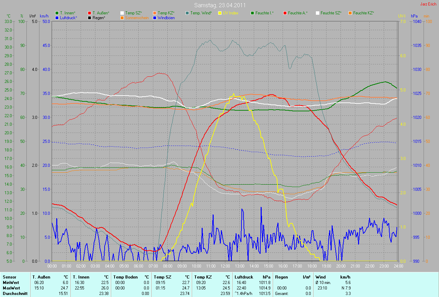Click the 'Sonnenschein' legend label
The width and height of the screenshot is (439, 297).
pos(137,17)
